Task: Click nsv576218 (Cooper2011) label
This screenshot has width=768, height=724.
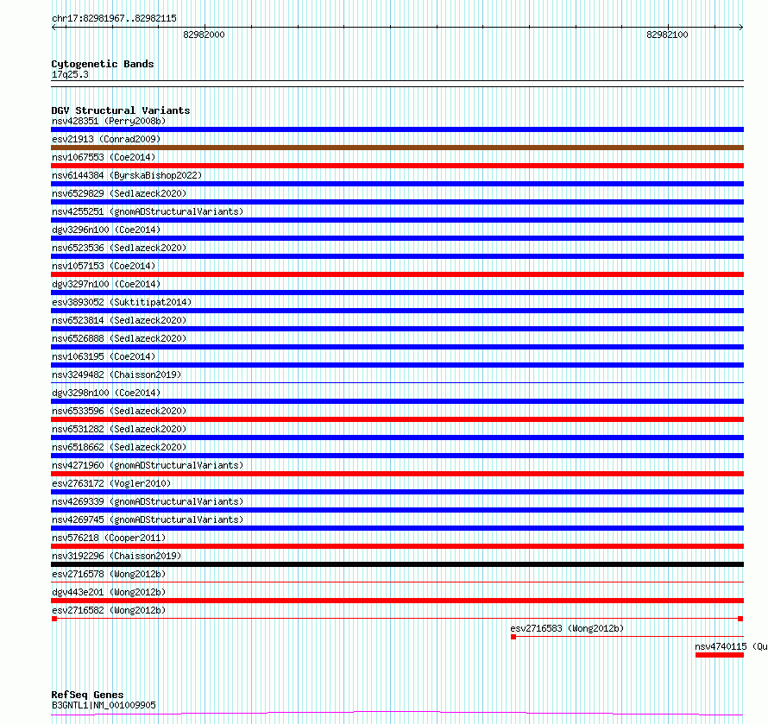Action: (x=109, y=538)
